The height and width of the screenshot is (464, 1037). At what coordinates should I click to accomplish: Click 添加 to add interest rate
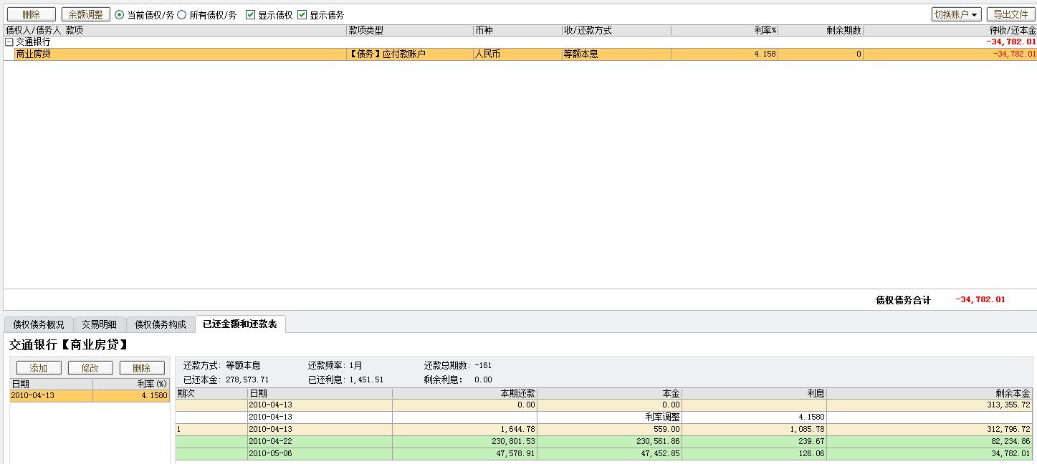39,368
